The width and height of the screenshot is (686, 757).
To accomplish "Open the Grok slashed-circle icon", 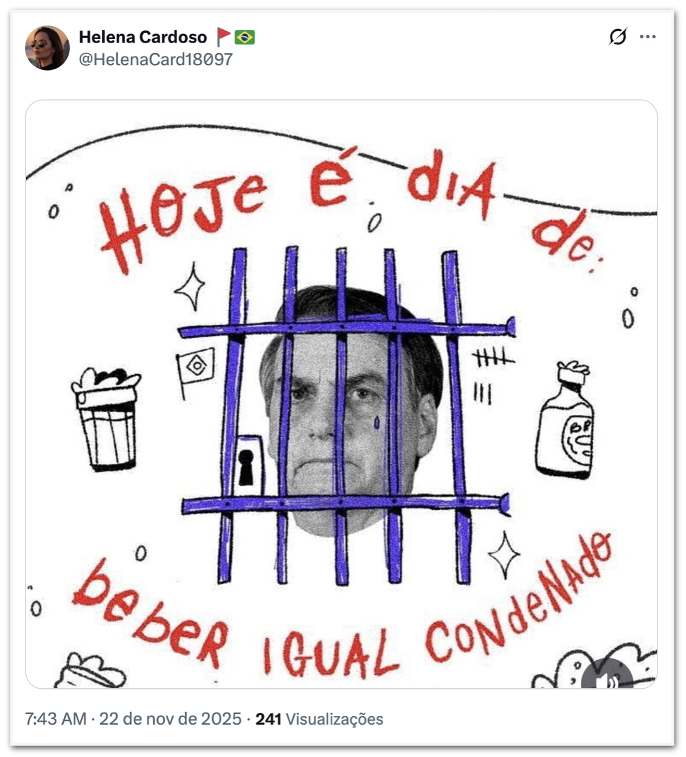I will pyautogui.click(x=617, y=37).
